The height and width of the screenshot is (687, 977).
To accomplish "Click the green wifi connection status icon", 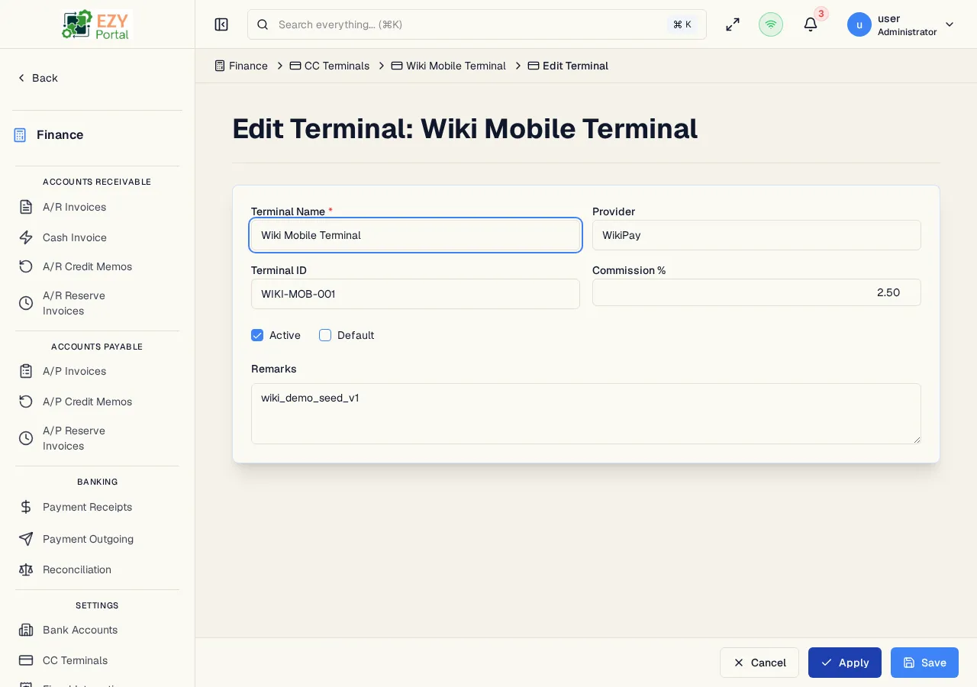I will coord(771,24).
